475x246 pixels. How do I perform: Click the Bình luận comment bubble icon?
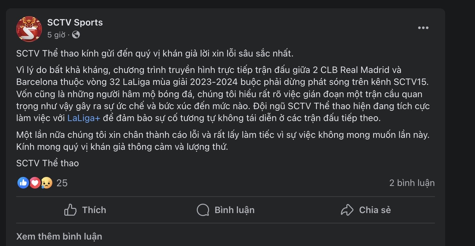point(203,210)
